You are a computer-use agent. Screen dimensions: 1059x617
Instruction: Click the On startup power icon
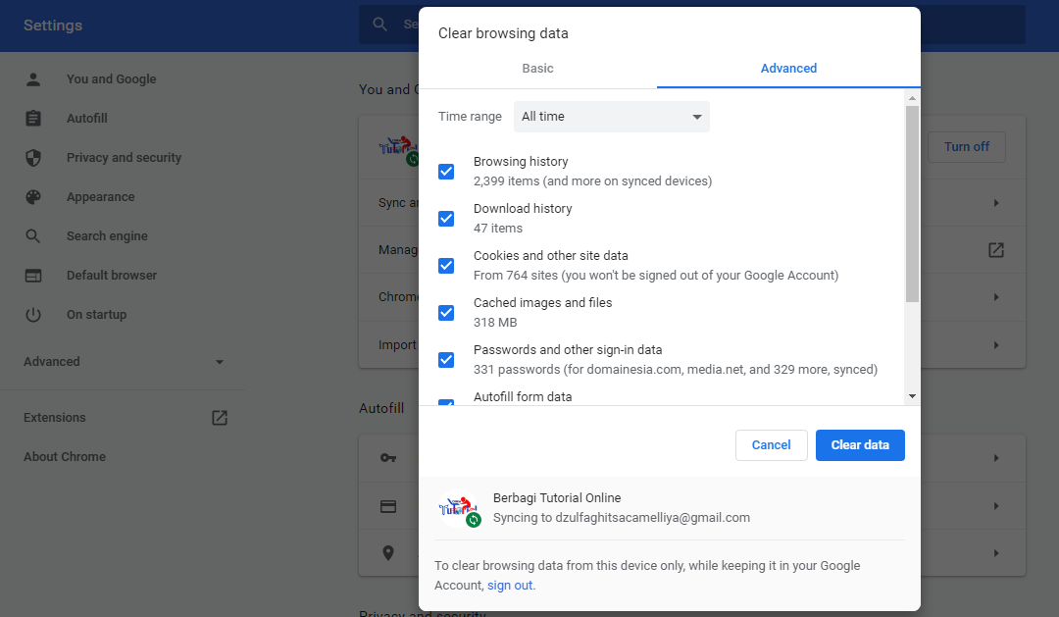(x=33, y=314)
